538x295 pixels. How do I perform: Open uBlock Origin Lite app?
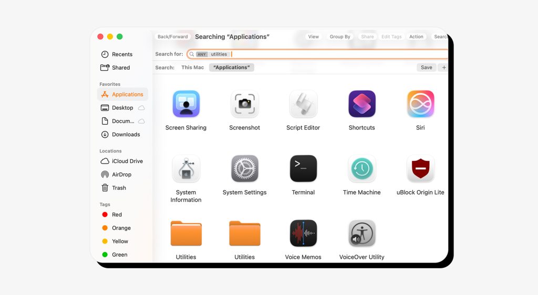[420, 169]
